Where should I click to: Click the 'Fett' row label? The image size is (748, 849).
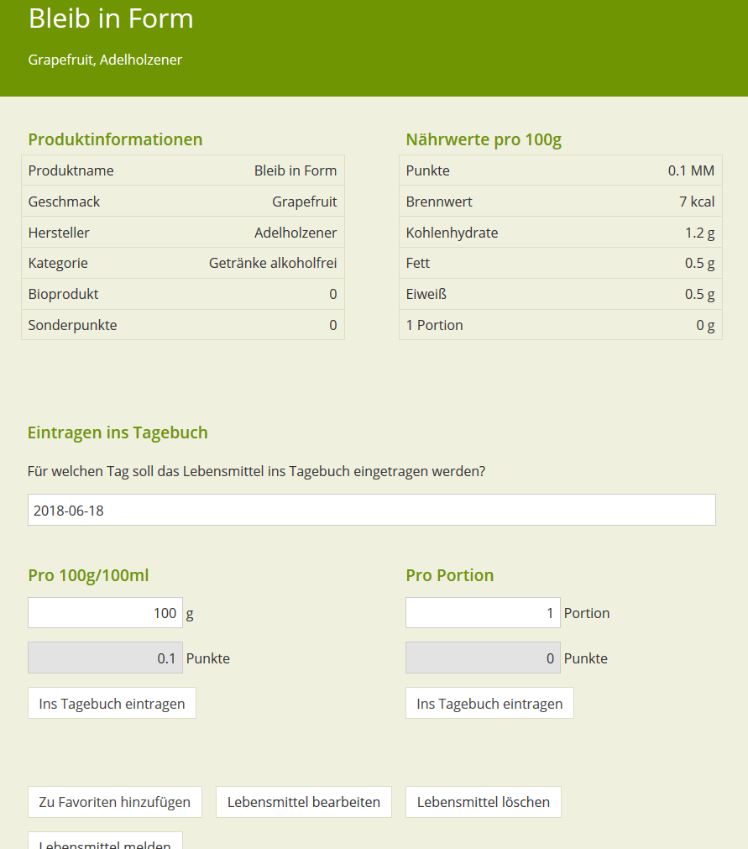418,263
